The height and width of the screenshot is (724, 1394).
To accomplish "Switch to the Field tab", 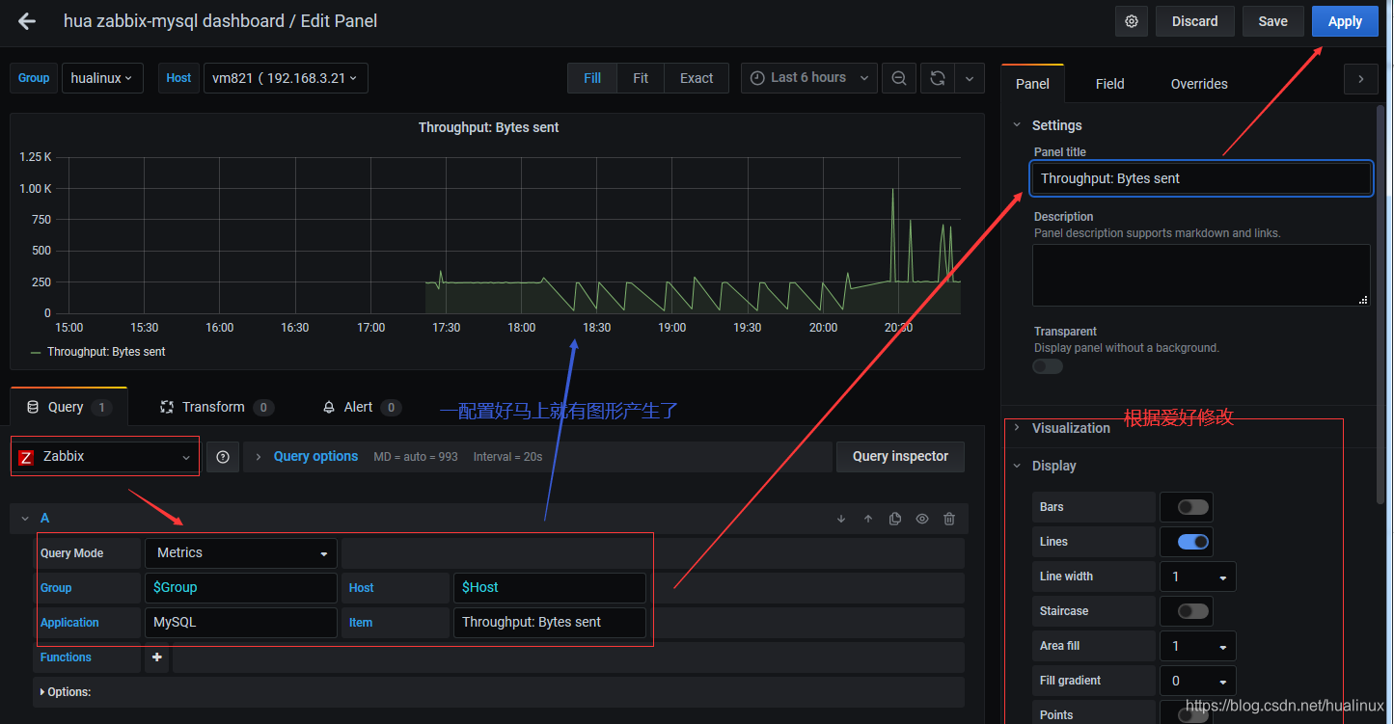I will [x=1110, y=84].
